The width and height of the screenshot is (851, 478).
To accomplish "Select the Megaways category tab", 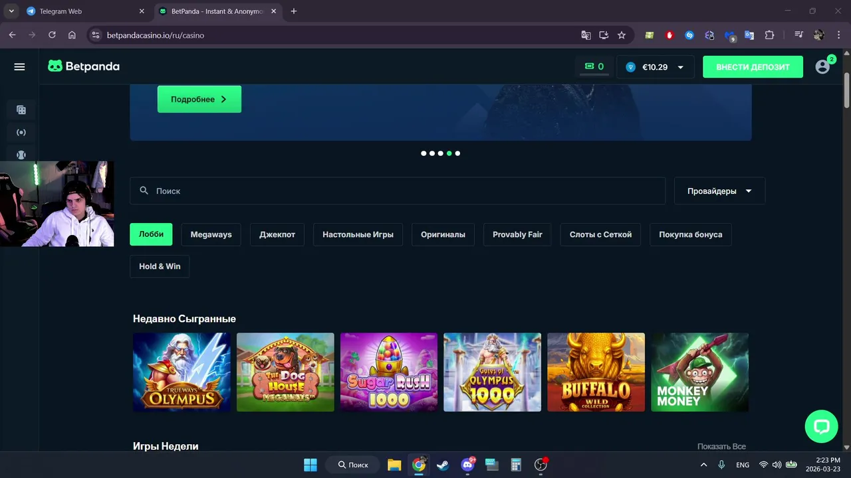I will point(211,234).
